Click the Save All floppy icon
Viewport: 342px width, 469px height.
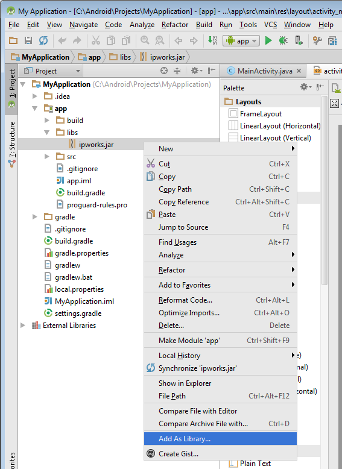(x=28, y=40)
